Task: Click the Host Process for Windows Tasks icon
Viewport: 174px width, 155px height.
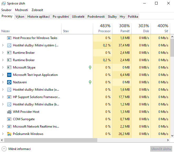Action: click(x=9, y=38)
